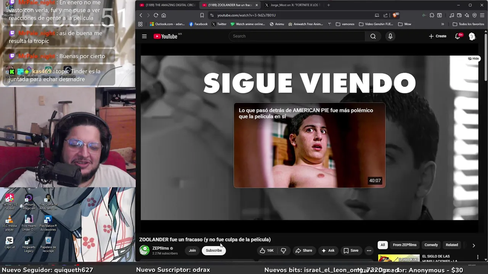Screen dimensions: 488x274
Task: Open the Todos los favoritos folder
Action: click(468, 24)
